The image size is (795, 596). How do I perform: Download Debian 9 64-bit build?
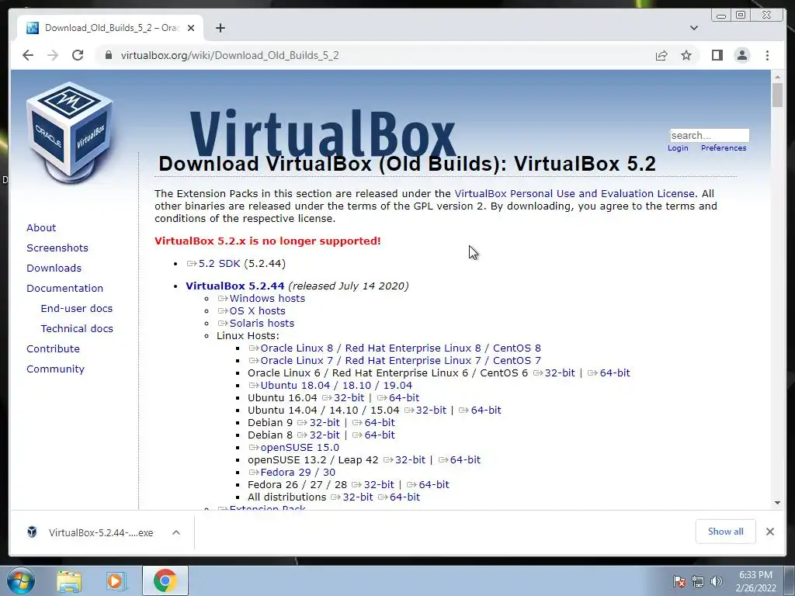(x=379, y=423)
